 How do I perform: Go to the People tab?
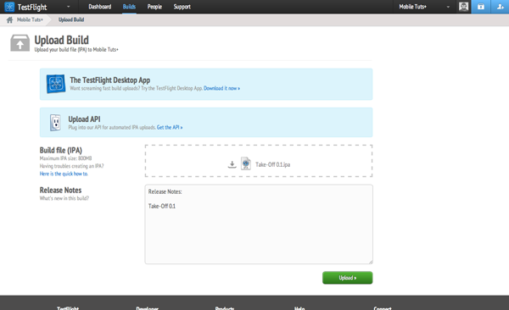[154, 7]
